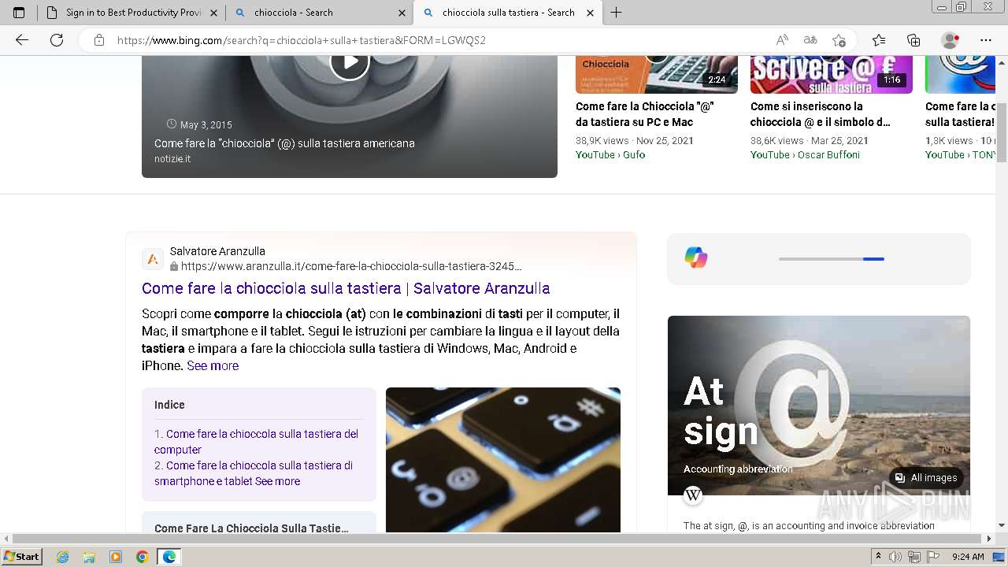Click the Copilot loading progress bar
1008x567 pixels.
coord(832,258)
